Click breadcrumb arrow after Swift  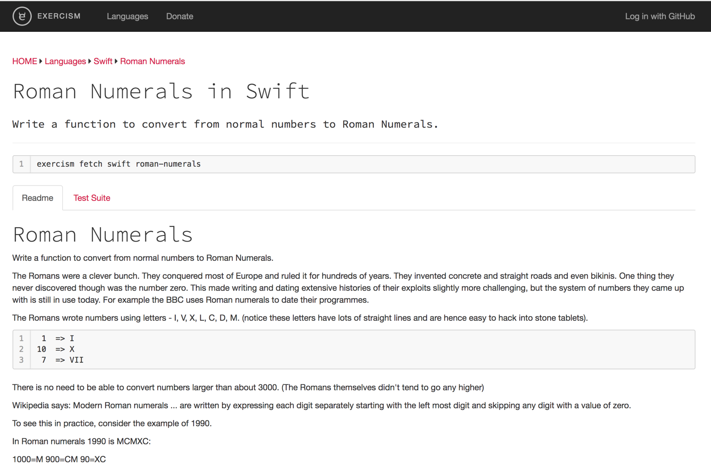[x=116, y=61]
